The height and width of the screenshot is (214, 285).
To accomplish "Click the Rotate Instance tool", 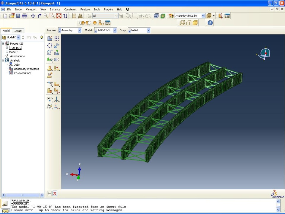I will 50,52.
